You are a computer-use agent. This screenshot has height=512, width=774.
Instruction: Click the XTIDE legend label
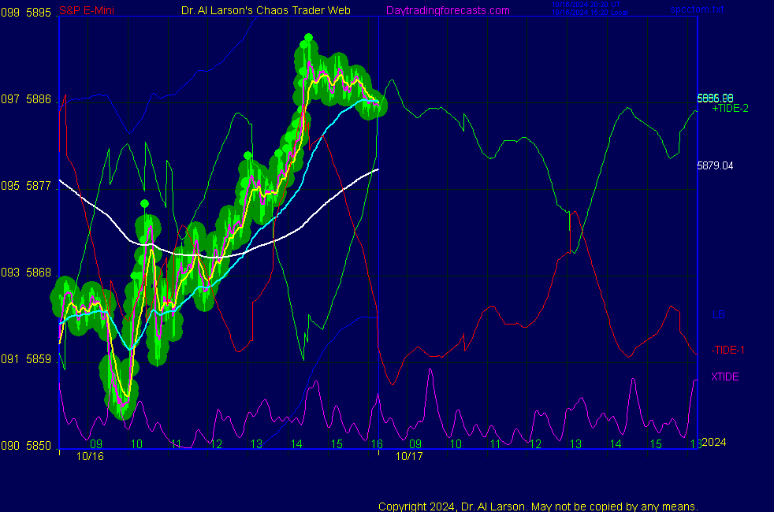(x=725, y=377)
